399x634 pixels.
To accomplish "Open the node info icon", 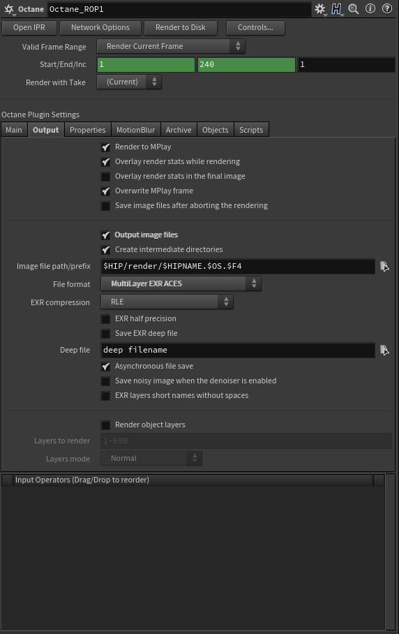I will pyautogui.click(x=370, y=8).
